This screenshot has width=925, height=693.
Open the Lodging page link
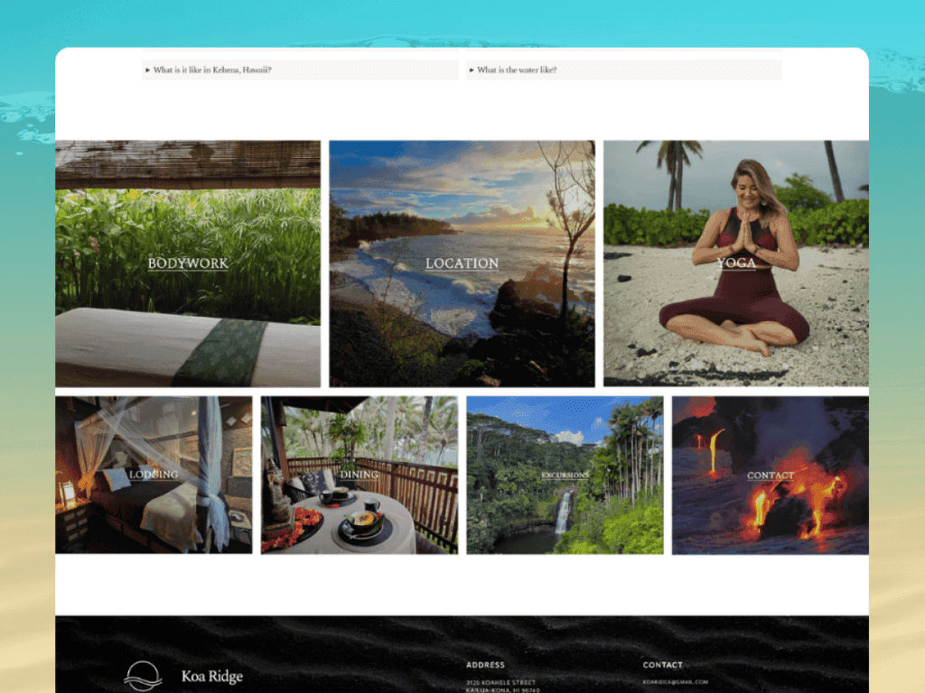pyautogui.click(x=154, y=475)
